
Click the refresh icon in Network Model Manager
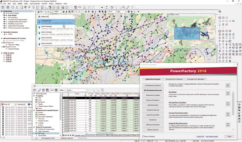(35, 90)
